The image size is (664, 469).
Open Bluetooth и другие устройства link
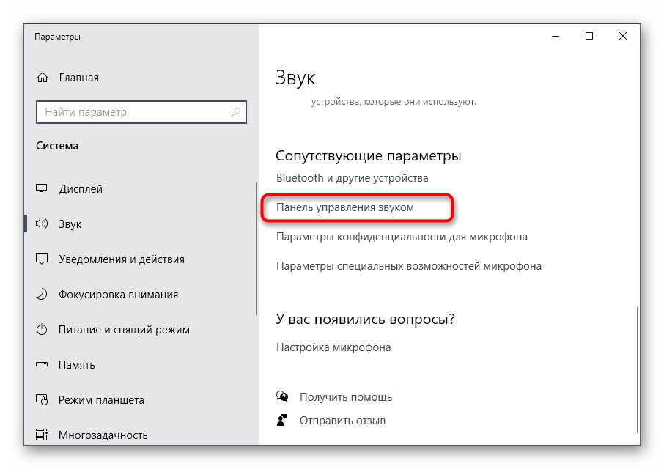(x=352, y=178)
